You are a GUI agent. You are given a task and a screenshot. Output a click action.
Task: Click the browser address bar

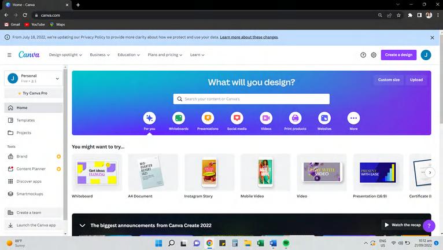point(204,15)
